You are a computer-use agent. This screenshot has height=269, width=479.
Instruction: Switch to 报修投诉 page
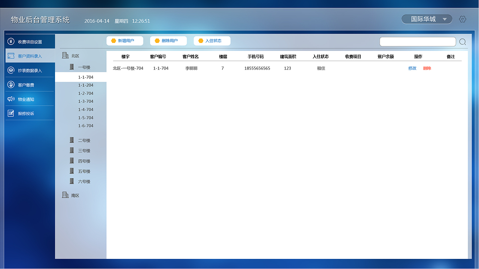30,113
